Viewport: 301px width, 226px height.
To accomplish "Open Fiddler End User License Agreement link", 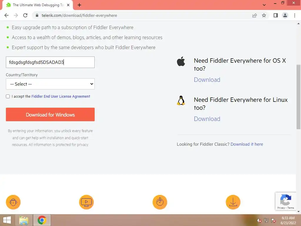I will point(61,97).
